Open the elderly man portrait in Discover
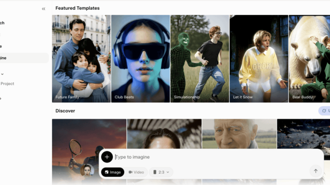The image size is (330, 185). [x=239, y=134]
